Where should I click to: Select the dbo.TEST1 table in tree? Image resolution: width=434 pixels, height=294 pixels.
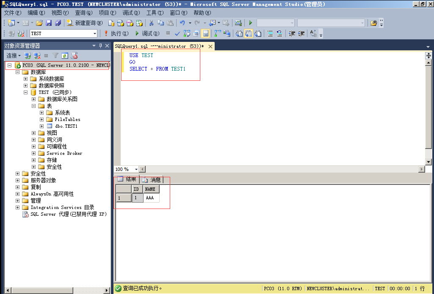point(66,126)
